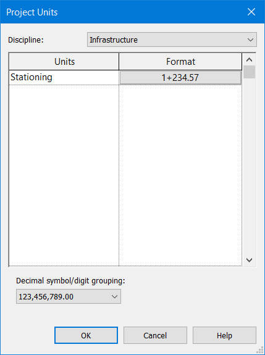Click the Project Units title bar text
Screen dimensions: 265x355
click(32, 12)
